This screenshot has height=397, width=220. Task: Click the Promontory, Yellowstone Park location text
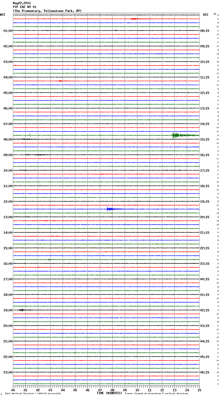click(47, 11)
